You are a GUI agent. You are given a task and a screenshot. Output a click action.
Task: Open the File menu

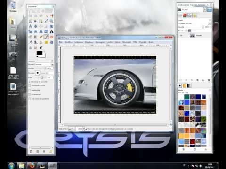tap(61, 42)
